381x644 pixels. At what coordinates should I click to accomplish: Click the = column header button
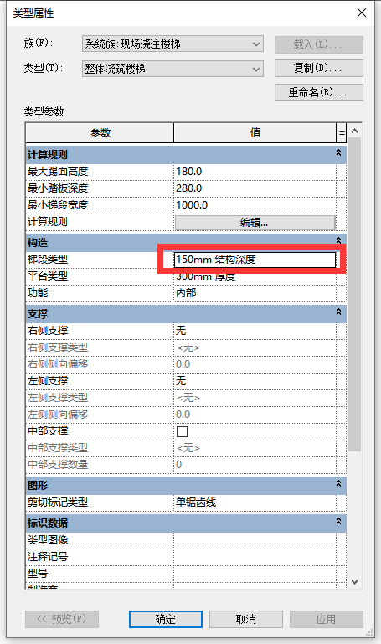point(342,133)
